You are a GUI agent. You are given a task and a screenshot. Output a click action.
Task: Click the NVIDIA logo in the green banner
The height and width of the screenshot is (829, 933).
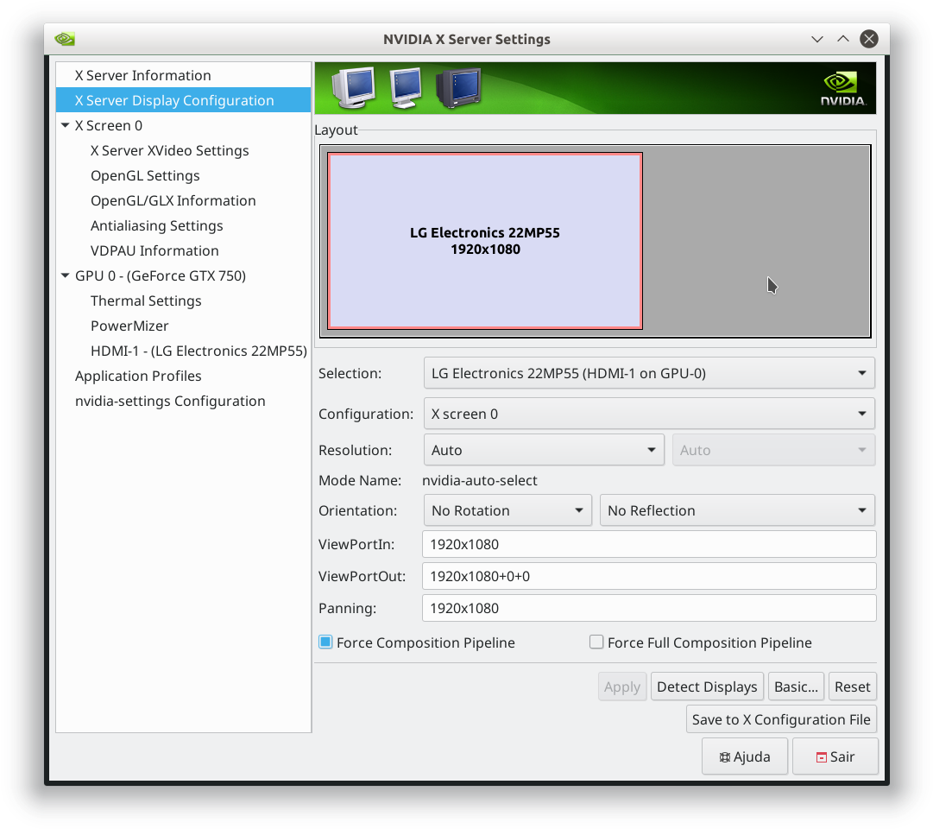[842, 89]
